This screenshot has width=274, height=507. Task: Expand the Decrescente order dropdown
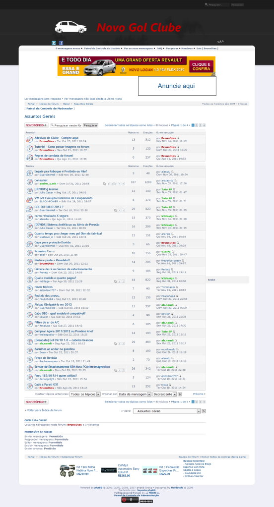pyautogui.click(x=165, y=394)
